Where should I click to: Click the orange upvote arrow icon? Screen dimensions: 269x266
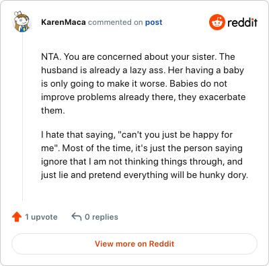(x=17, y=217)
